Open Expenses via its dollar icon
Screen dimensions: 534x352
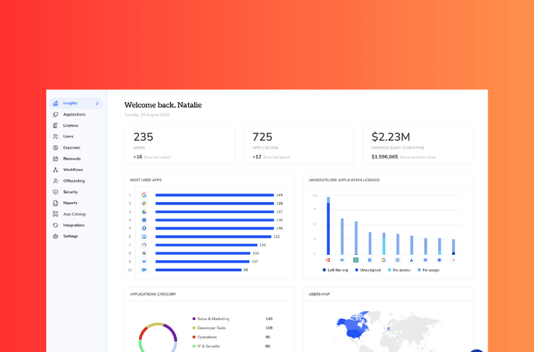pyautogui.click(x=55, y=148)
